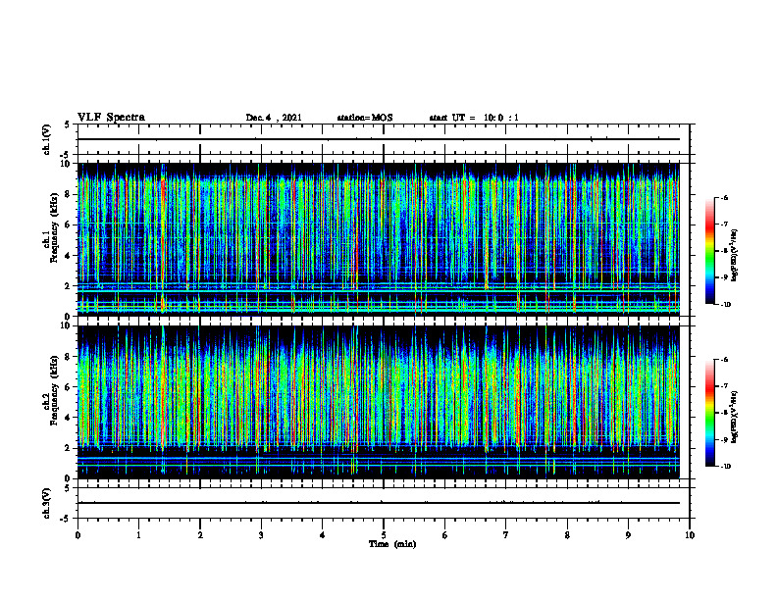Click the "4" kHz tick on ch.1 frequency axis
Image resolution: width=777 pixels, height=600 pixels.
[x=69, y=256]
